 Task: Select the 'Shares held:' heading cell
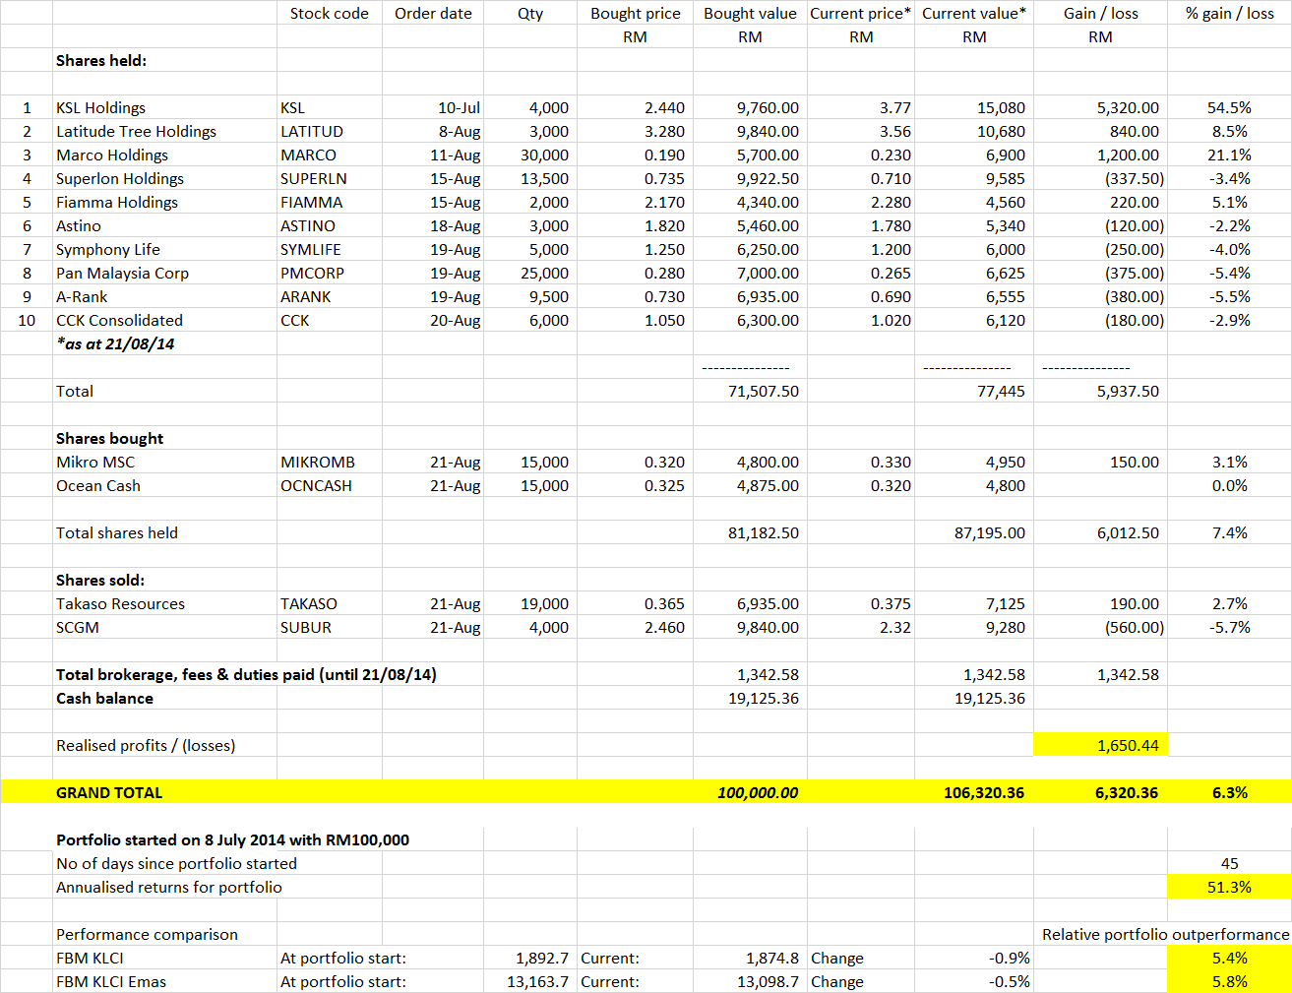point(164,60)
